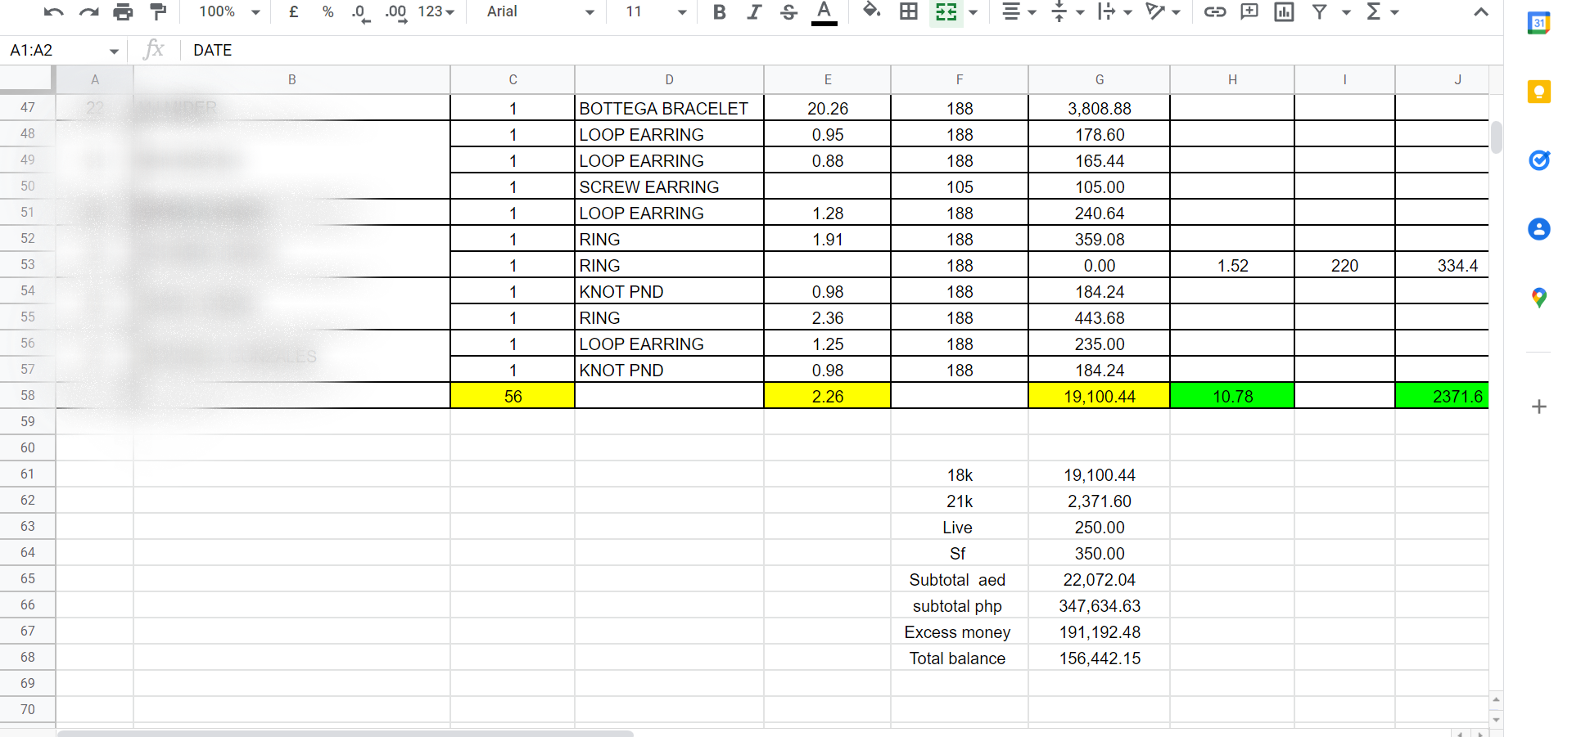Viewport: 1572px width, 737px height.
Task: Open borders options
Action: [909, 11]
